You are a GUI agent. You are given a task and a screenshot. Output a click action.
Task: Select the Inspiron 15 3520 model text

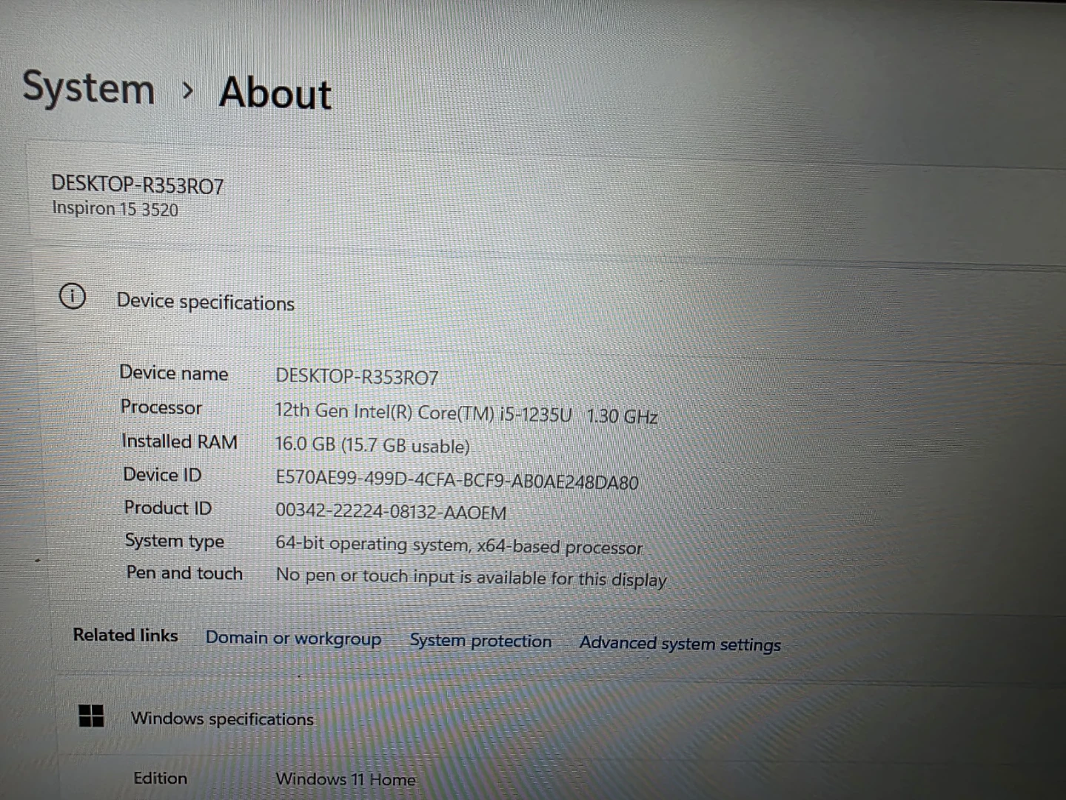(115, 209)
